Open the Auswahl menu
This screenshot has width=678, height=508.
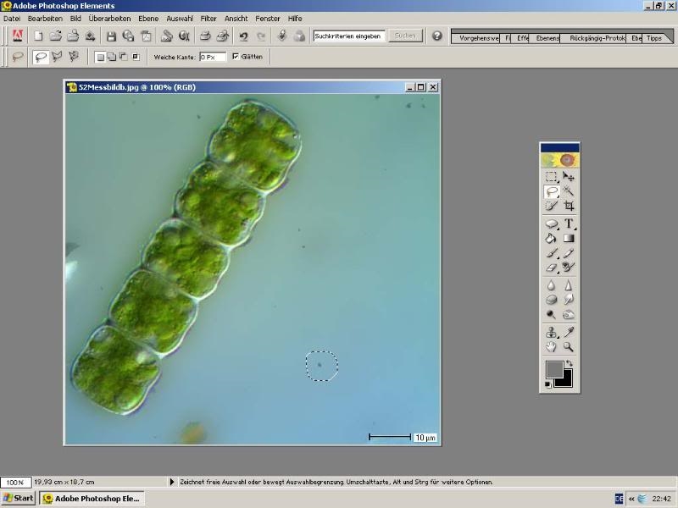pos(180,18)
